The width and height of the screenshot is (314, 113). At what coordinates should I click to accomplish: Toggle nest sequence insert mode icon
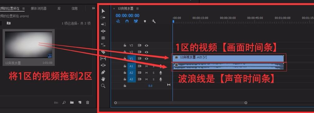pyautogui.click(x=118, y=21)
